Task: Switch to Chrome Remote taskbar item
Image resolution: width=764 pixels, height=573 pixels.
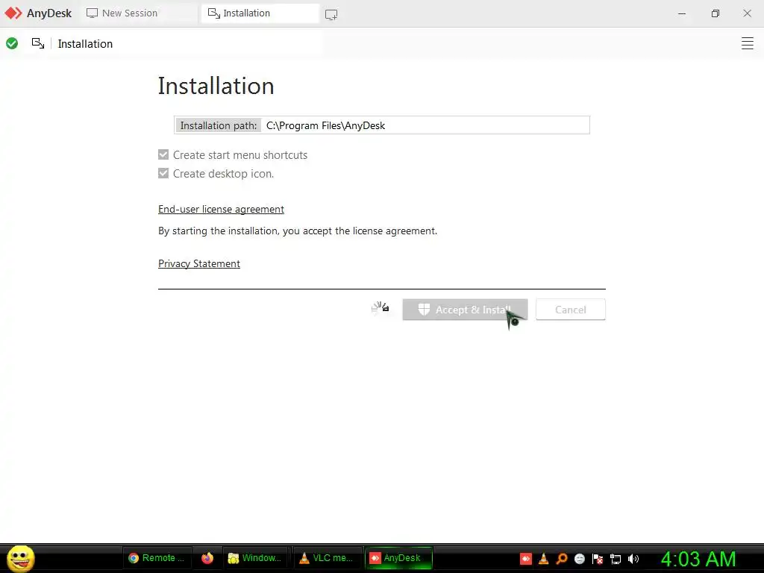Action: click(156, 558)
